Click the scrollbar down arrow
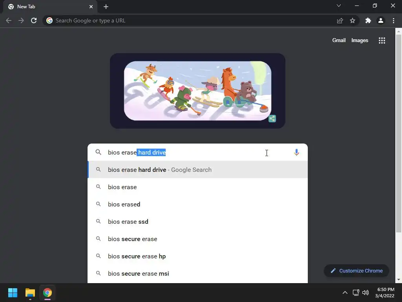The image size is (402, 302). (398, 280)
